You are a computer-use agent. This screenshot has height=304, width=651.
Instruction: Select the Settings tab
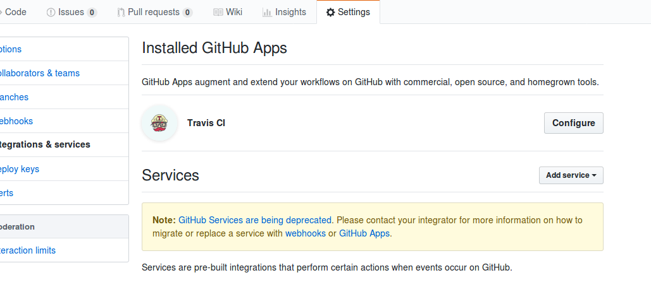tap(348, 12)
